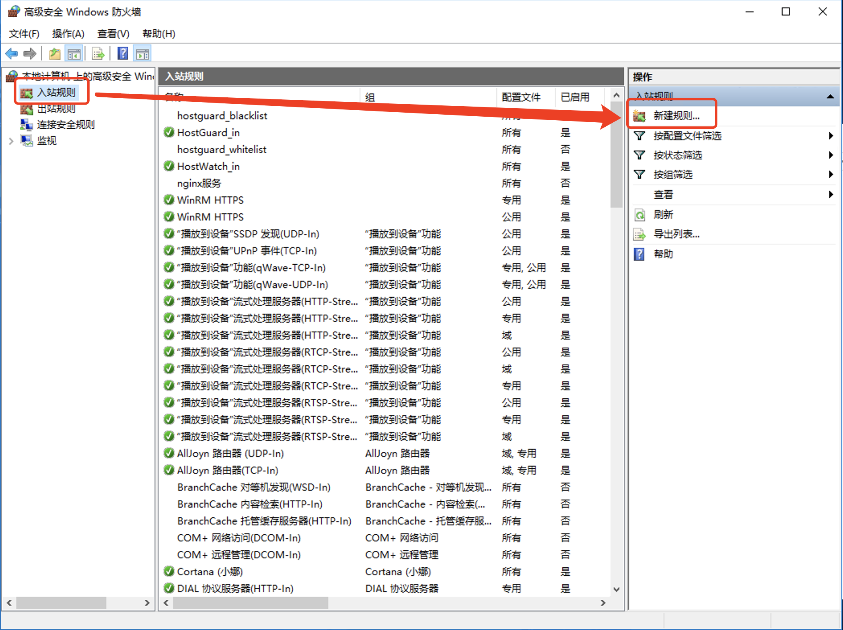
Task: Click 按组筛选 action
Action: pos(672,175)
